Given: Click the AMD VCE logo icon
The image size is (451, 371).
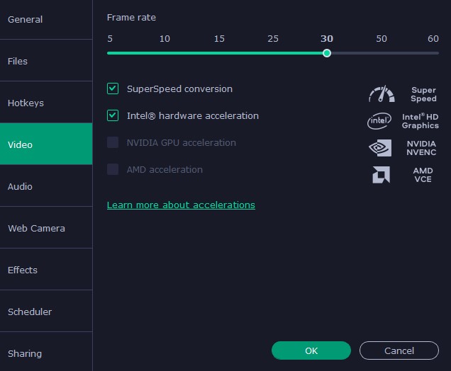Looking at the screenshot, I should [x=381, y=175].
